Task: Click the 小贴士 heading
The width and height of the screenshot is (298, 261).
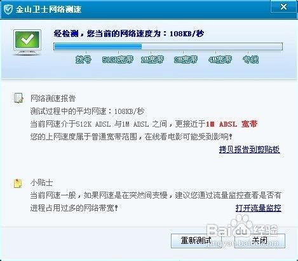Action: [41, 183]
